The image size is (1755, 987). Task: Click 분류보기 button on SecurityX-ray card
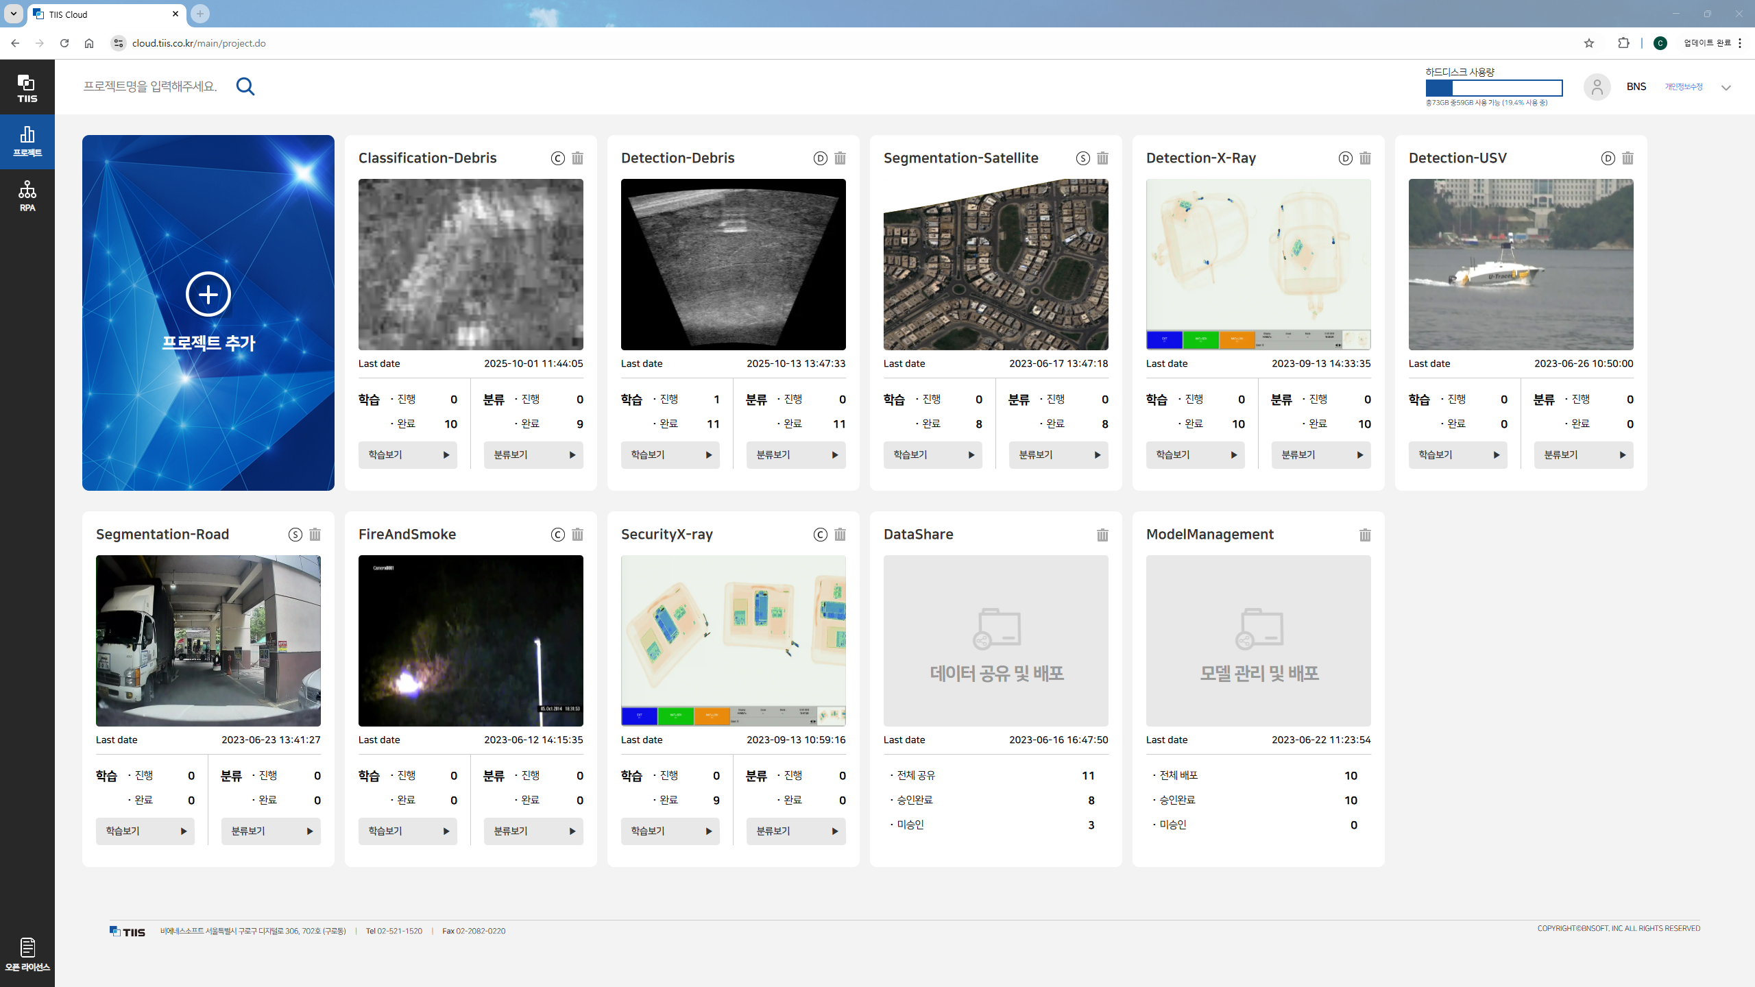795,831
